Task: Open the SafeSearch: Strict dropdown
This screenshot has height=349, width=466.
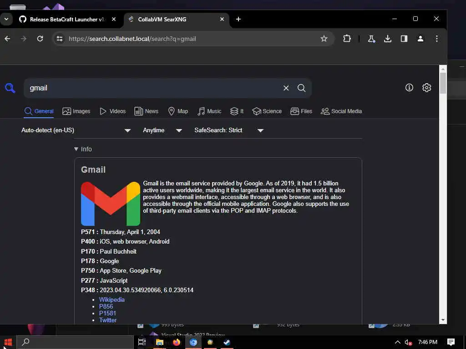Action: pyautogui.click(x=229, y=130)
